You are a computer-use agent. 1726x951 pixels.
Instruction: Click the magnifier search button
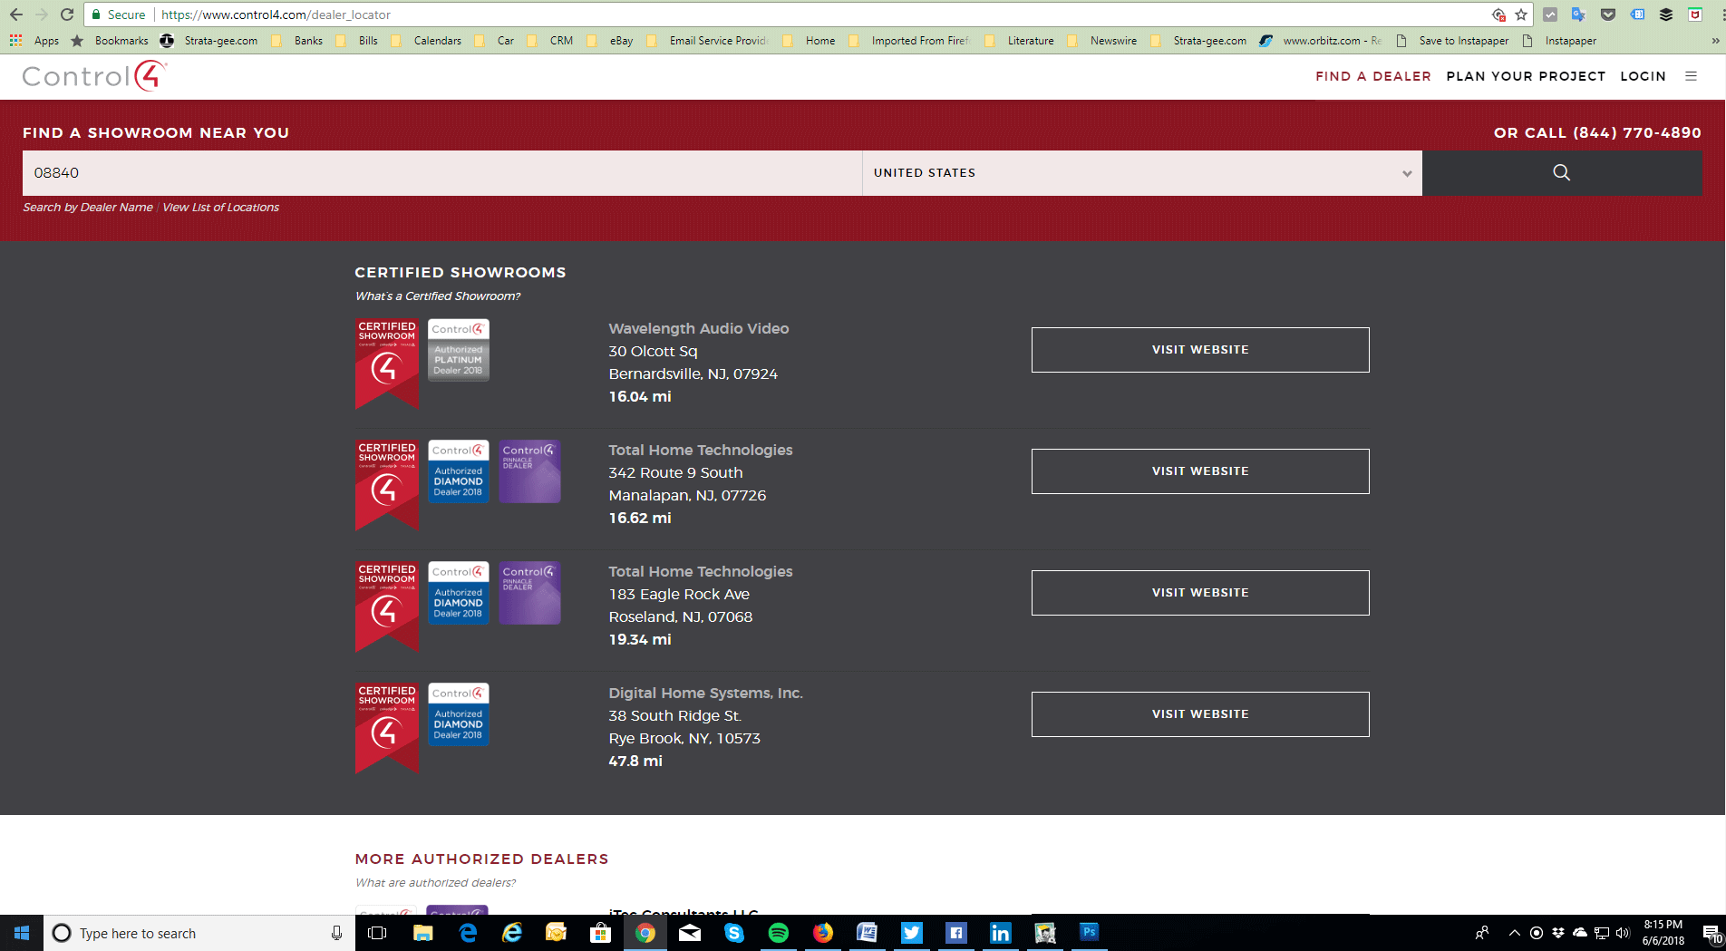point(1561,172)
